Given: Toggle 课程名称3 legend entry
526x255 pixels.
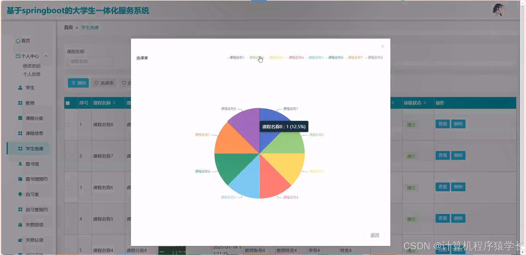Looking at the screenshot, I should pos(275,58).
